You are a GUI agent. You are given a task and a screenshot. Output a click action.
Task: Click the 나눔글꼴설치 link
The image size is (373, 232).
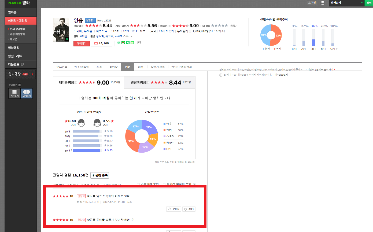[281, 75]
